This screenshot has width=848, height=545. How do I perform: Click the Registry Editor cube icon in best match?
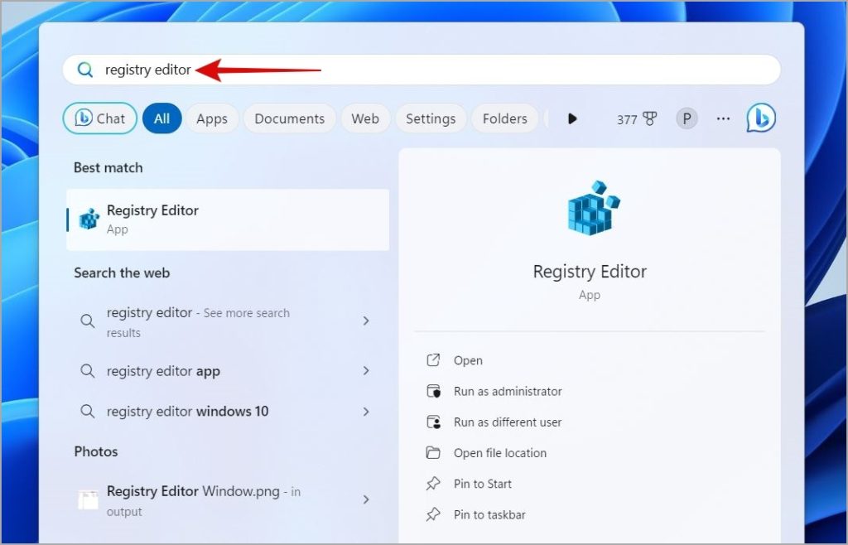(89, 219)
